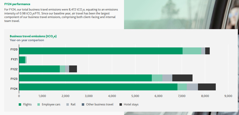Viewport: 239px width, 115px height.
Task: Click the 3,000 axis value
Action: coord(89,96)
